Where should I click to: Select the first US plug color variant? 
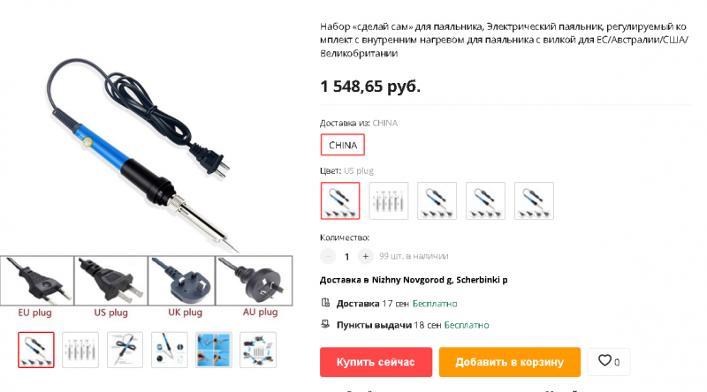[340, 201]
